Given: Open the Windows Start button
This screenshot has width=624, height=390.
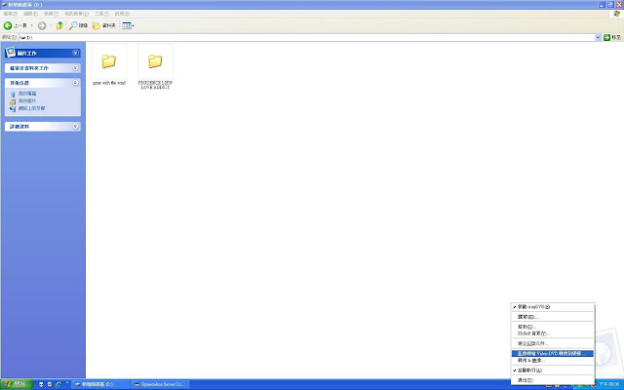Looking at the screenshot, I should 17,384.
